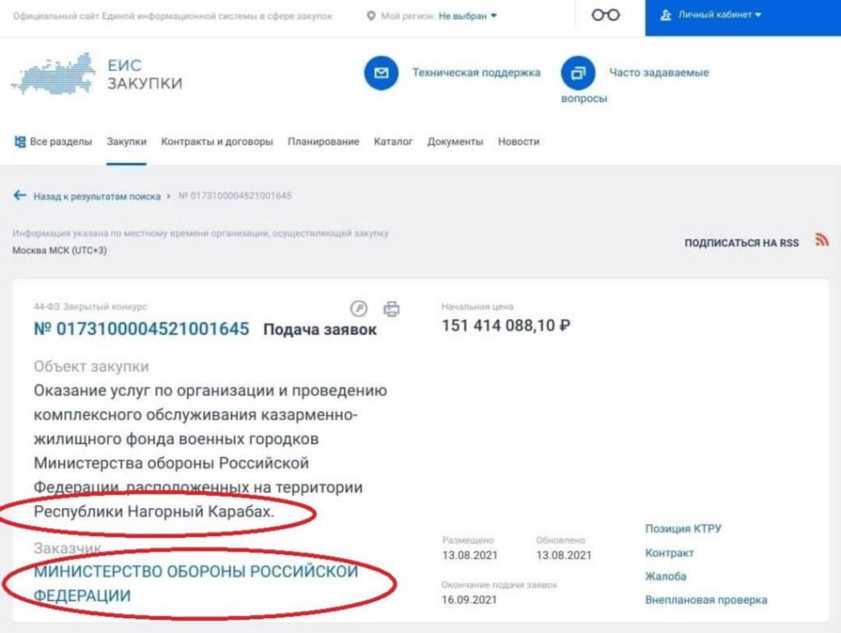Select the Закупки tab

[x=127, y=141]
